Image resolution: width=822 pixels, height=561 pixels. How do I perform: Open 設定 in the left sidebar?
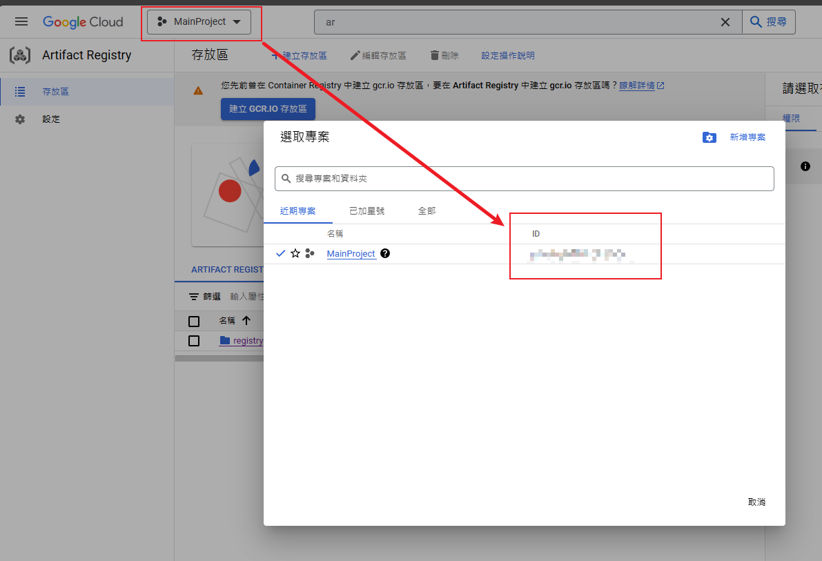[87, 119]
